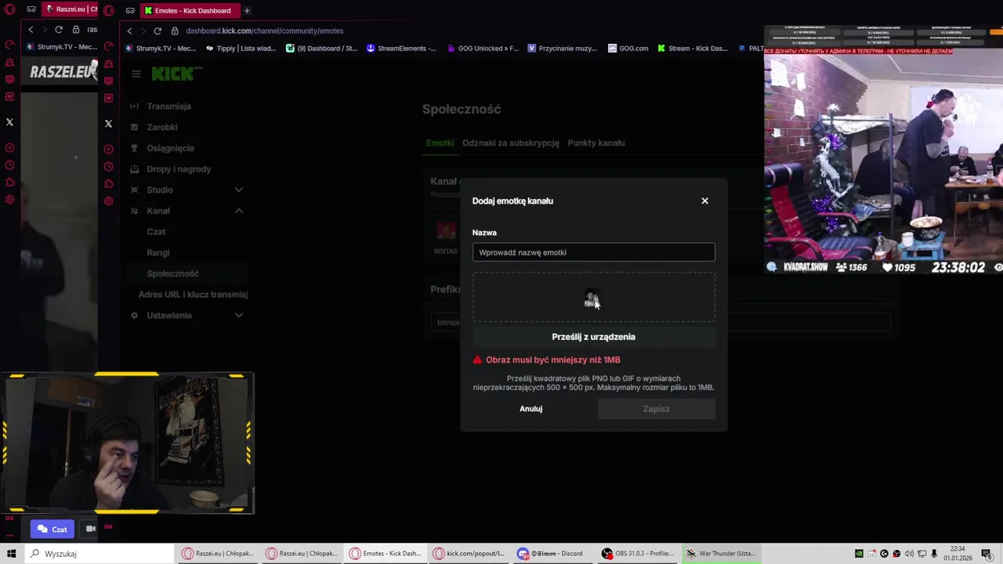Click Opera menu logo in Kick window

pos(109,10)
